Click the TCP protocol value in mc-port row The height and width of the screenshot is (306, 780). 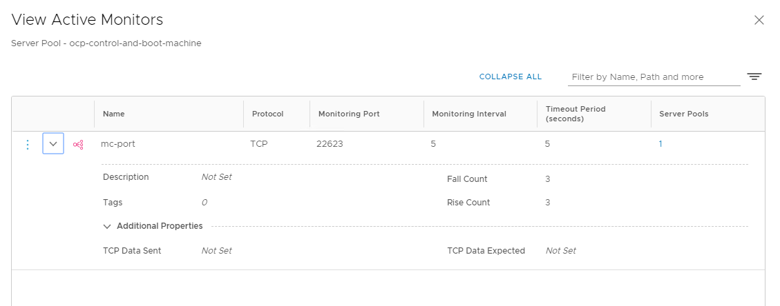(x=258, y=144)
